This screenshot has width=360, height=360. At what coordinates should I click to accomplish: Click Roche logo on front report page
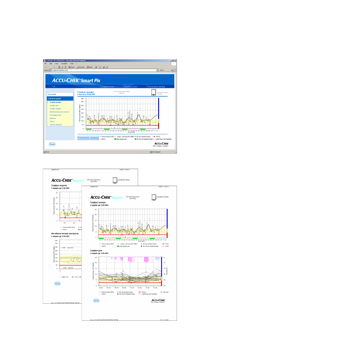[97, 301]
